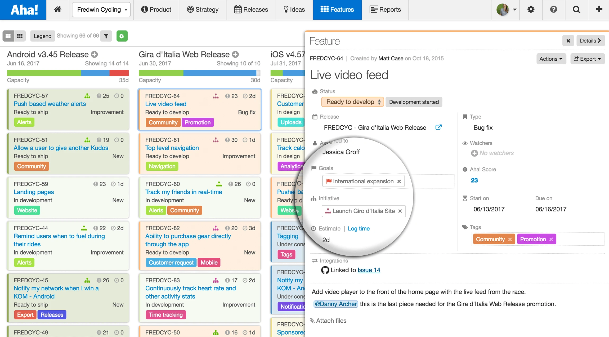Open release link icon beside Gira d'Italia
This screenshot has height=337, width=609.
438,127
